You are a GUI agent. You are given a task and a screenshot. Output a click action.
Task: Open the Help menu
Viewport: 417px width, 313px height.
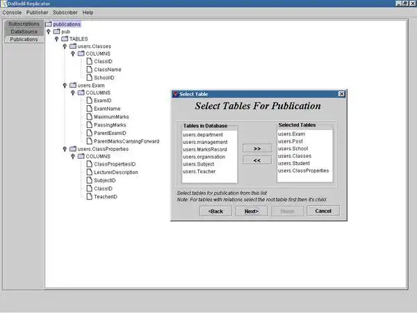[x=88, y=13]
